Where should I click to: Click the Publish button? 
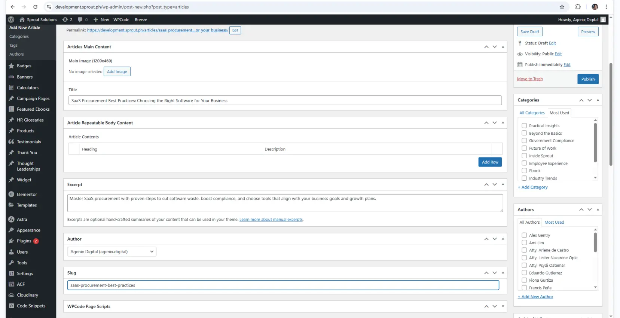[x=588, y=79]
